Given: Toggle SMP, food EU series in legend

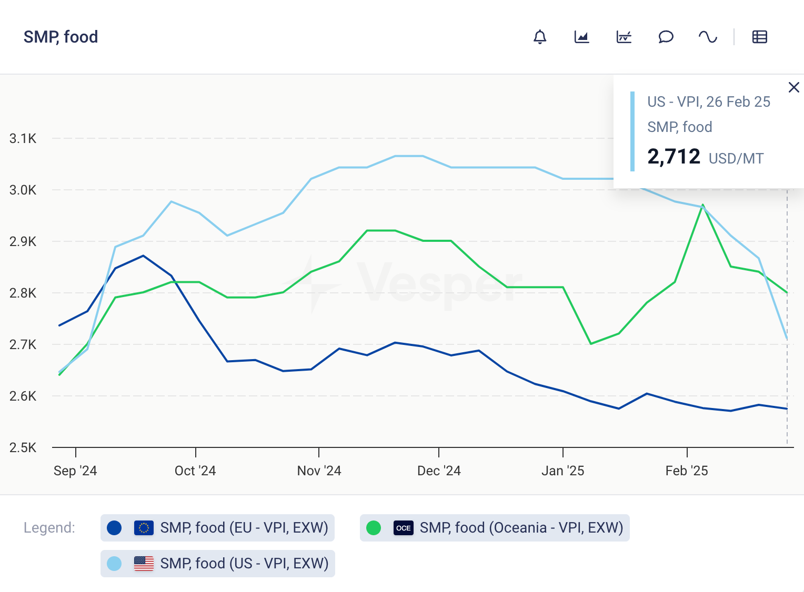Looking at the screenshot, I should (244, 527).
